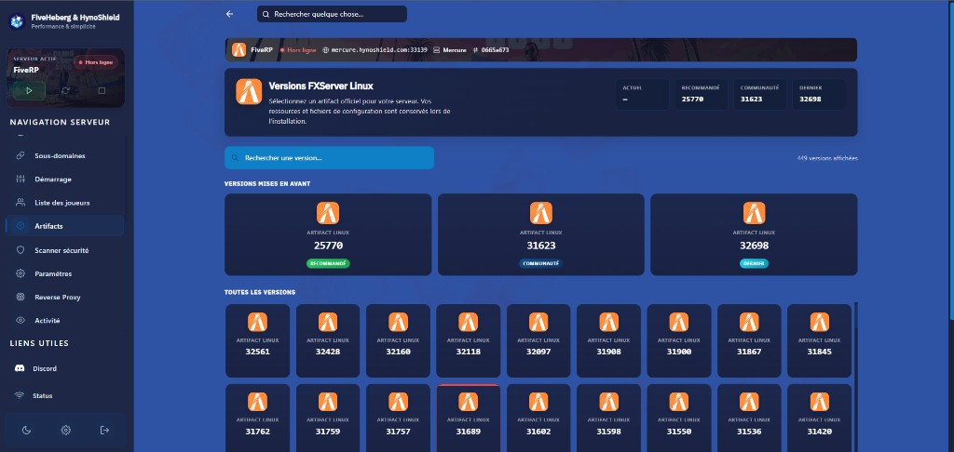Screen dimensions: 954x452
Task: Open Scanner sécurité
Action: pos(64,249)
